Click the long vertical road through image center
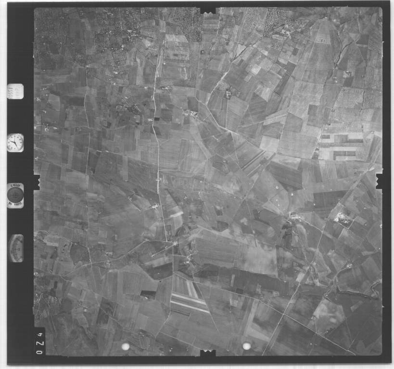Screen dimensions: 394x369 click(x=157, y=145)
